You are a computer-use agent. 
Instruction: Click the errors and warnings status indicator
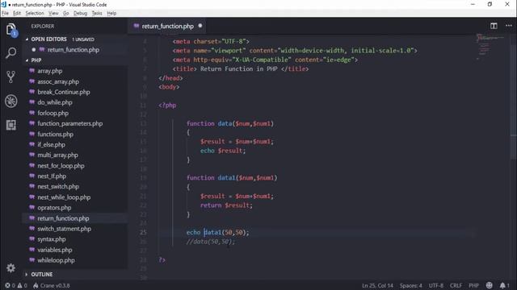16,285
